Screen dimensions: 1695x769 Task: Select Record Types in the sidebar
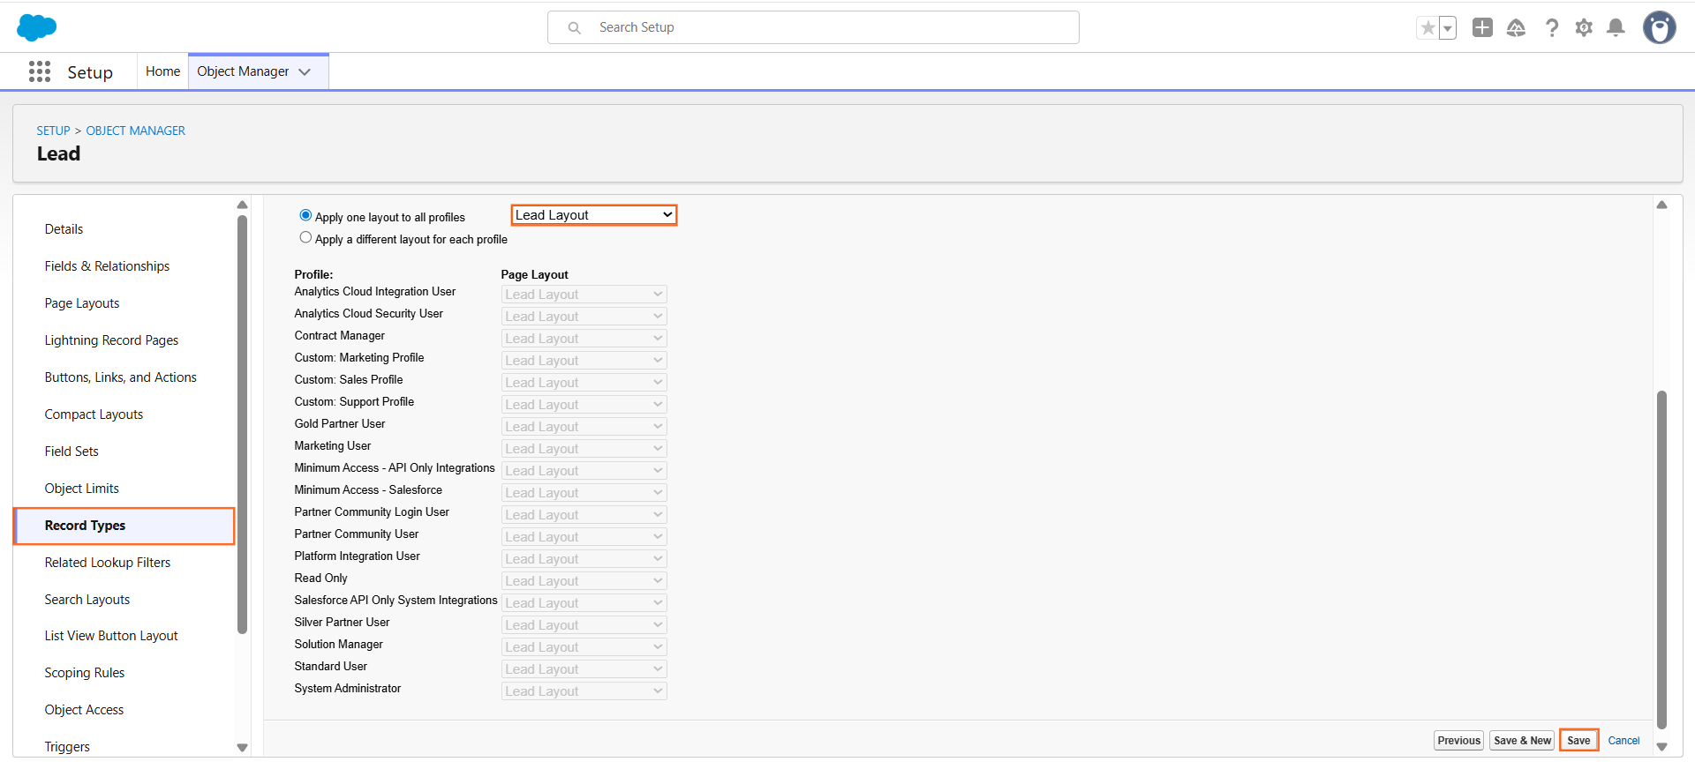pos(124,526)
